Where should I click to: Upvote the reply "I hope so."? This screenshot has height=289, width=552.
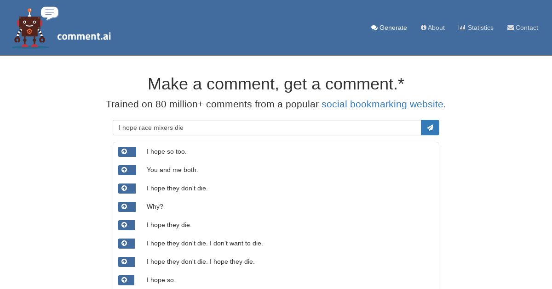126,280
